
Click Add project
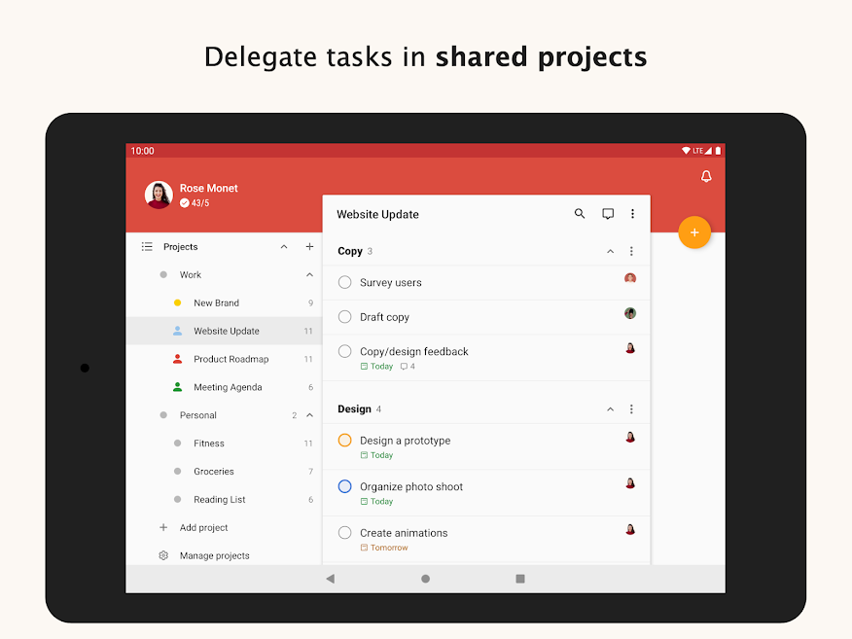[x=203, y=527]
